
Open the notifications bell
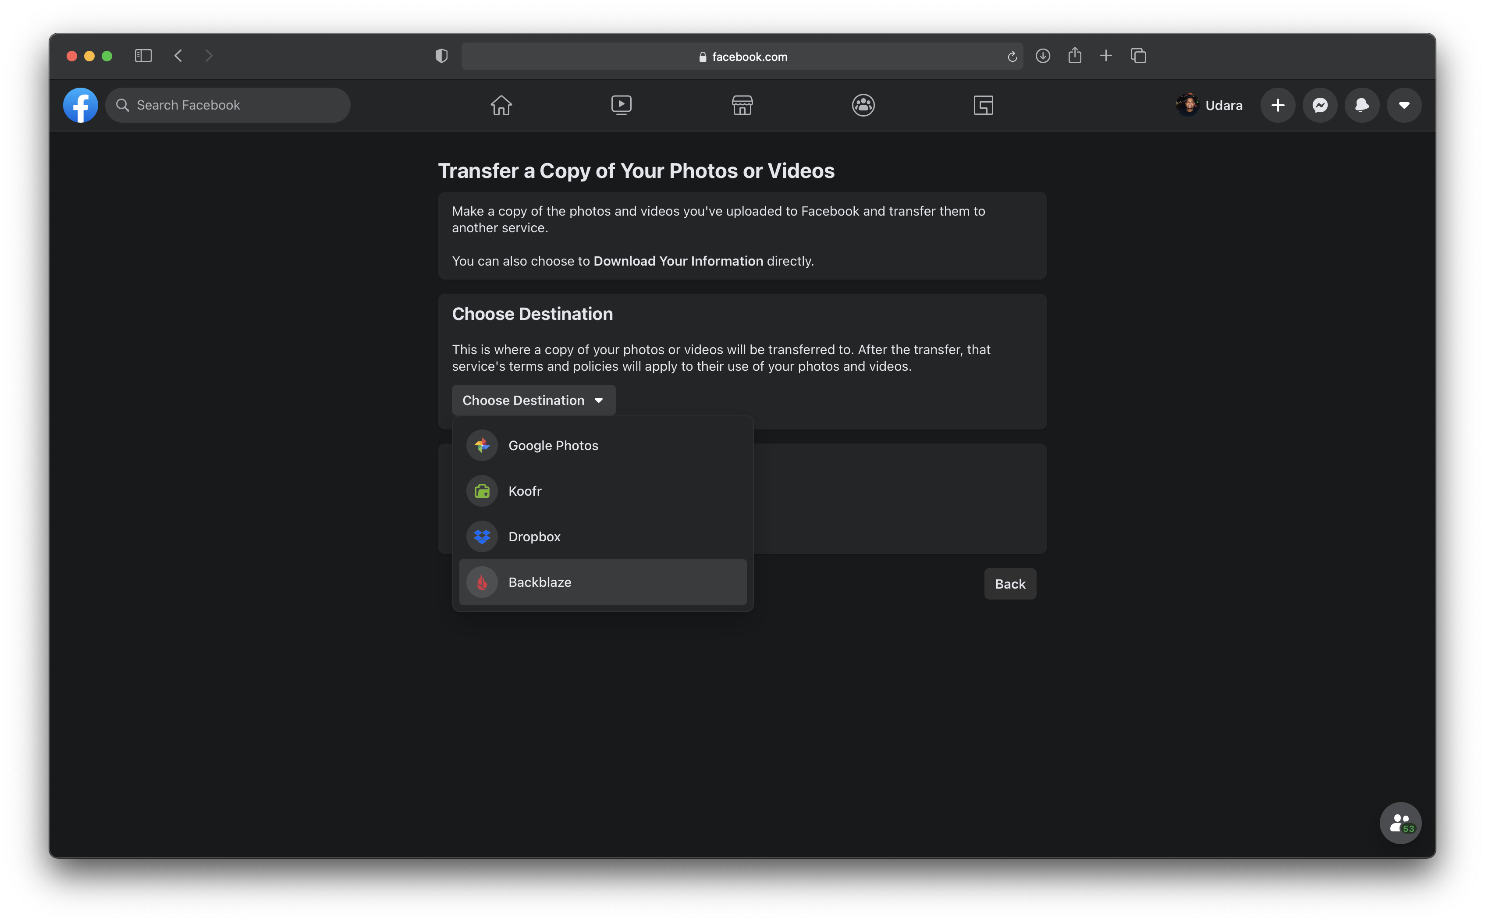(x=1362, y=105)
